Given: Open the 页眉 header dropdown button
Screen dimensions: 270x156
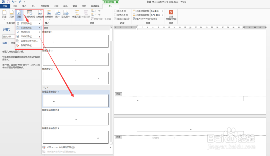Looking at the screenshot, I should tap(4, 14).
